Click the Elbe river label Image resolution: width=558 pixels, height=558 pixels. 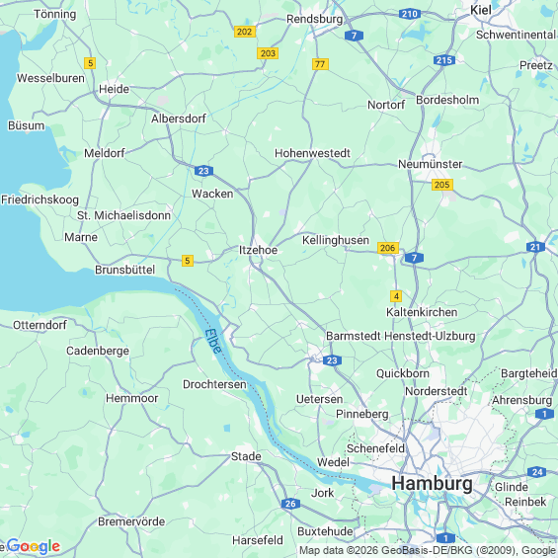(213, 341)
